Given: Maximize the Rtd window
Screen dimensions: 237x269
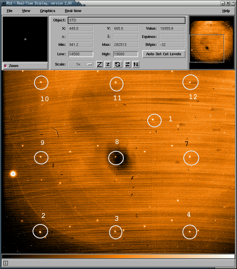Looking at the screenshot, I should (x=228, y=3).
